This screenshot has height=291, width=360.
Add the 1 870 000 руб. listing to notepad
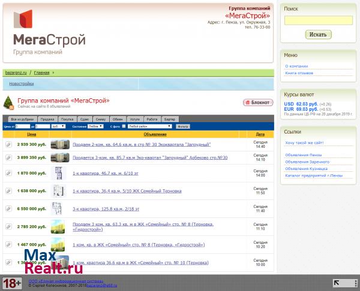pos(8,173)
